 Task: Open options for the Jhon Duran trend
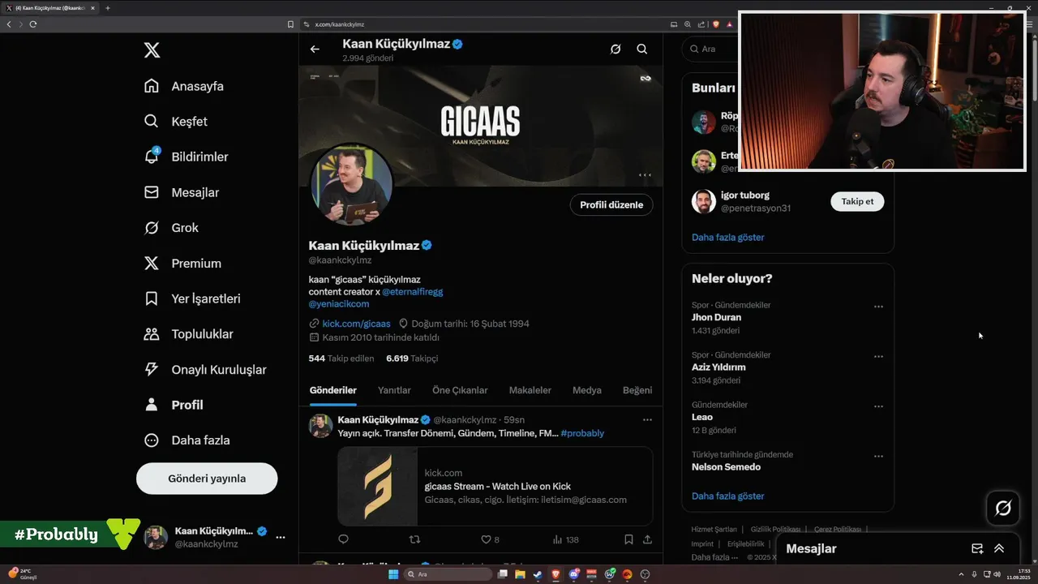pyautogui.click(x=878, y=307)
